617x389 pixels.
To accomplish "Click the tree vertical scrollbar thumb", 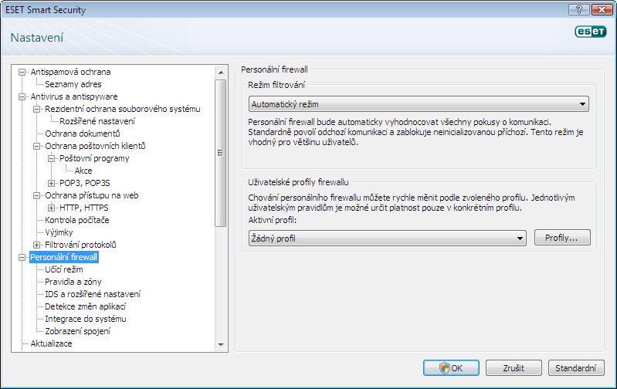I will coord(221,153).
